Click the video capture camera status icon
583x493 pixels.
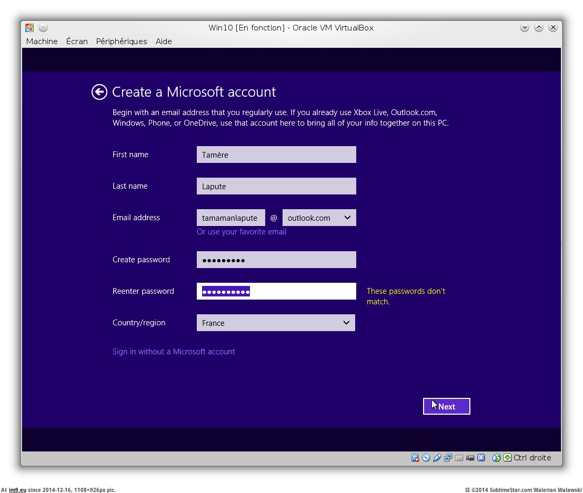[x=470, y=458]
